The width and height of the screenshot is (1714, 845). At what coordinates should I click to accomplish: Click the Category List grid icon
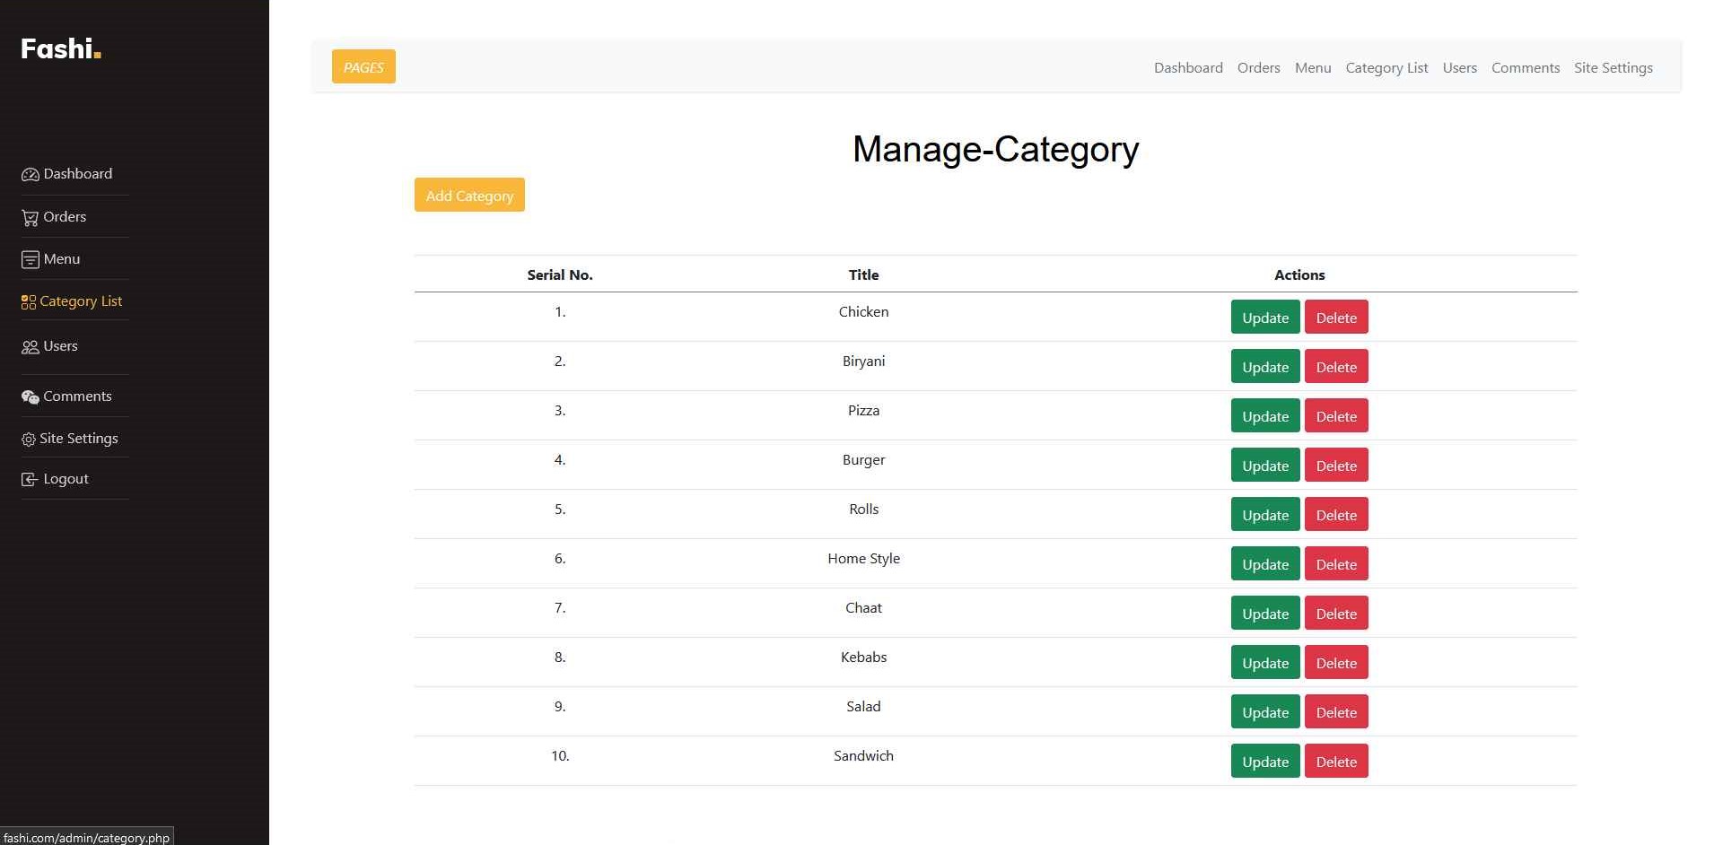pyautogui.click(x=29, y=302)
